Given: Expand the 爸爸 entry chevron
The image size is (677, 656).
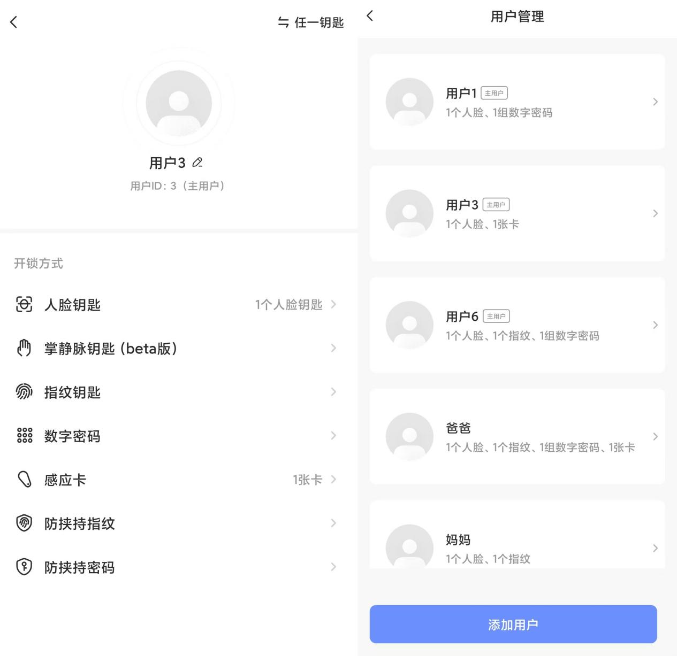Looking at the screenshot, I should tap(655, 437).
